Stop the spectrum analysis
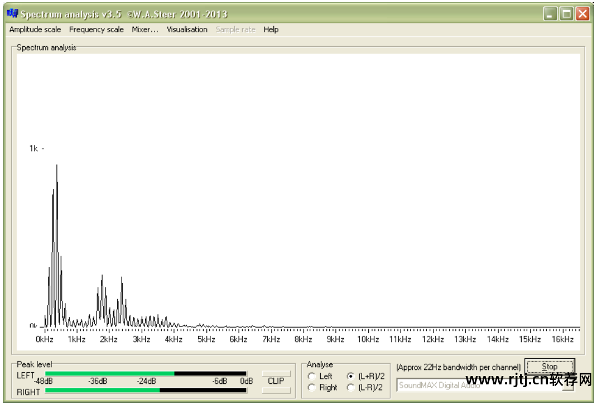 point(550,367)
